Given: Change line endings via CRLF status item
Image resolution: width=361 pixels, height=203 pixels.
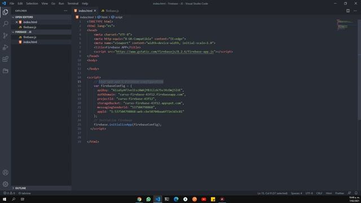Looking at the screenshot, I should tap(319, 193).
